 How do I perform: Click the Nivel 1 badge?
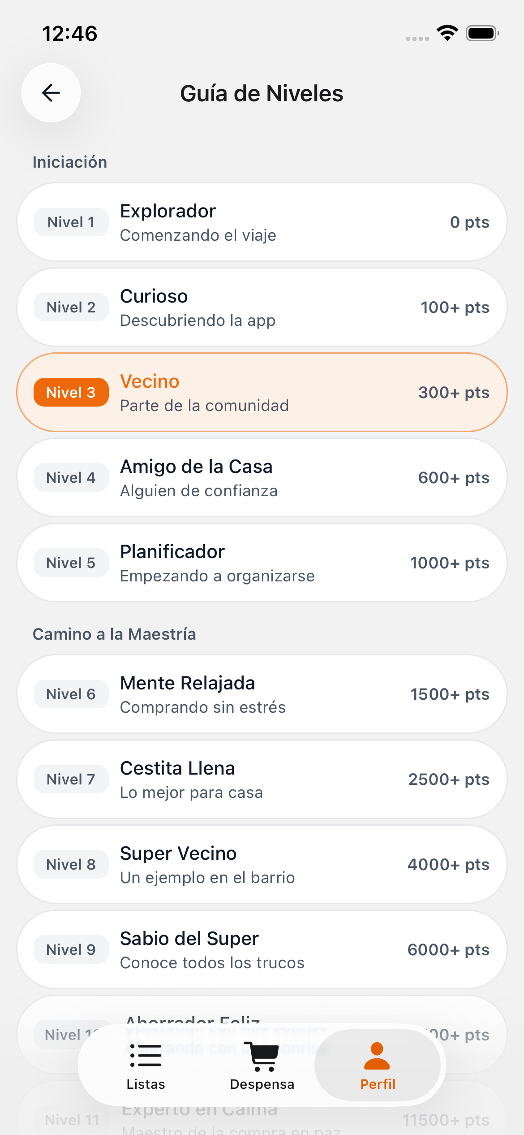(71, 222)
